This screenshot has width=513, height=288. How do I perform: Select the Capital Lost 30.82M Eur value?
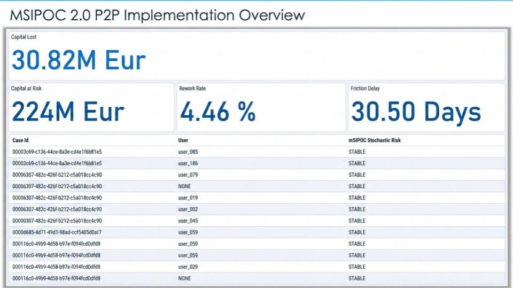[79, 60]
